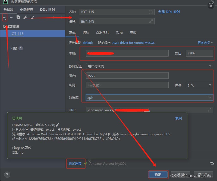Expand the URL field with arrows icon
This screenshot has height=181, width=217.
tap(209, 110)
